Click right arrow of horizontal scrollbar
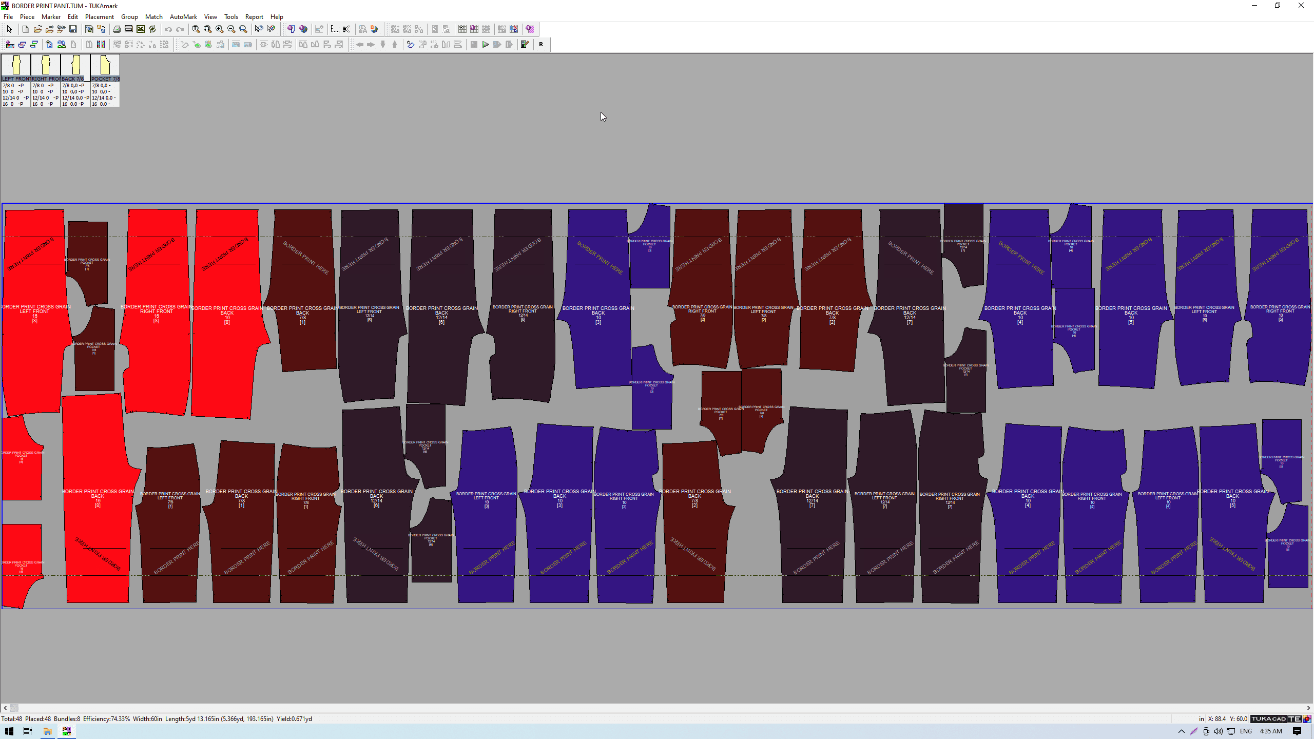This screenshot has height=739, width=1314. click(x=1308, y=708)
